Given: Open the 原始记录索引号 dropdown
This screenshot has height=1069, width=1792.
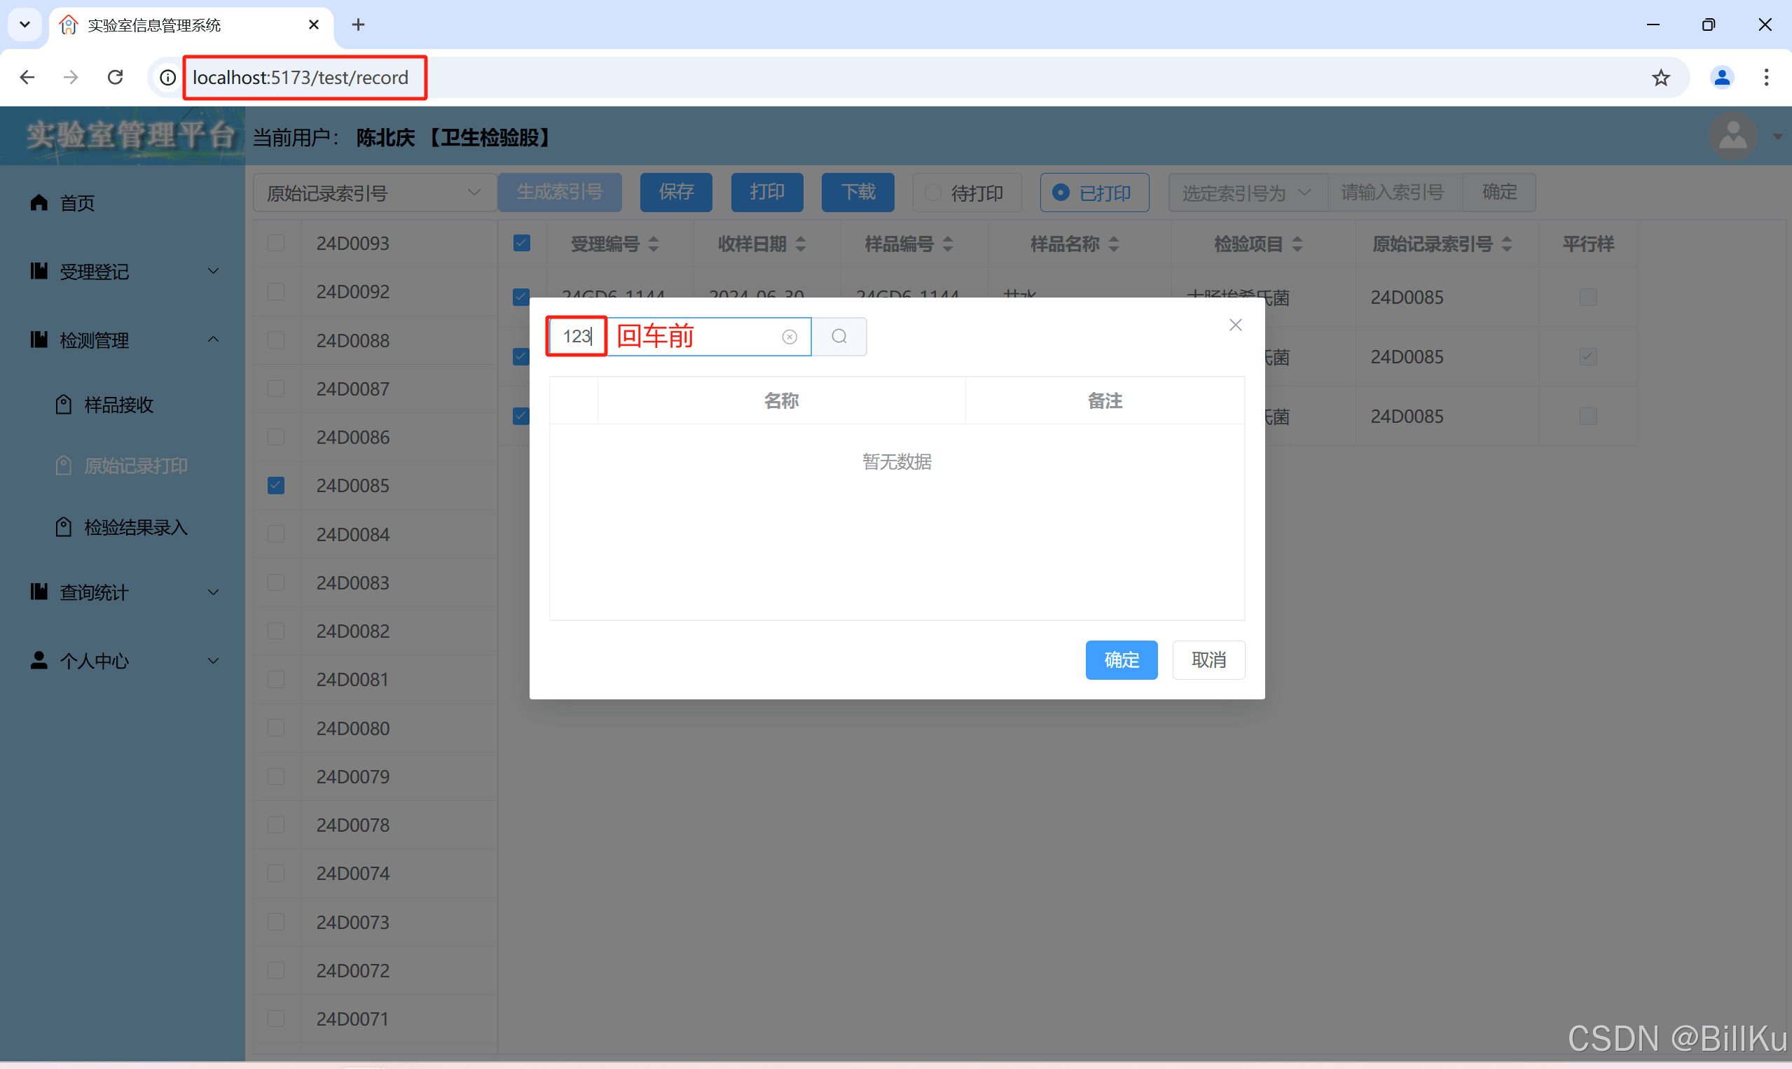Looking at the screenshot, I should (x=375, y=193).
